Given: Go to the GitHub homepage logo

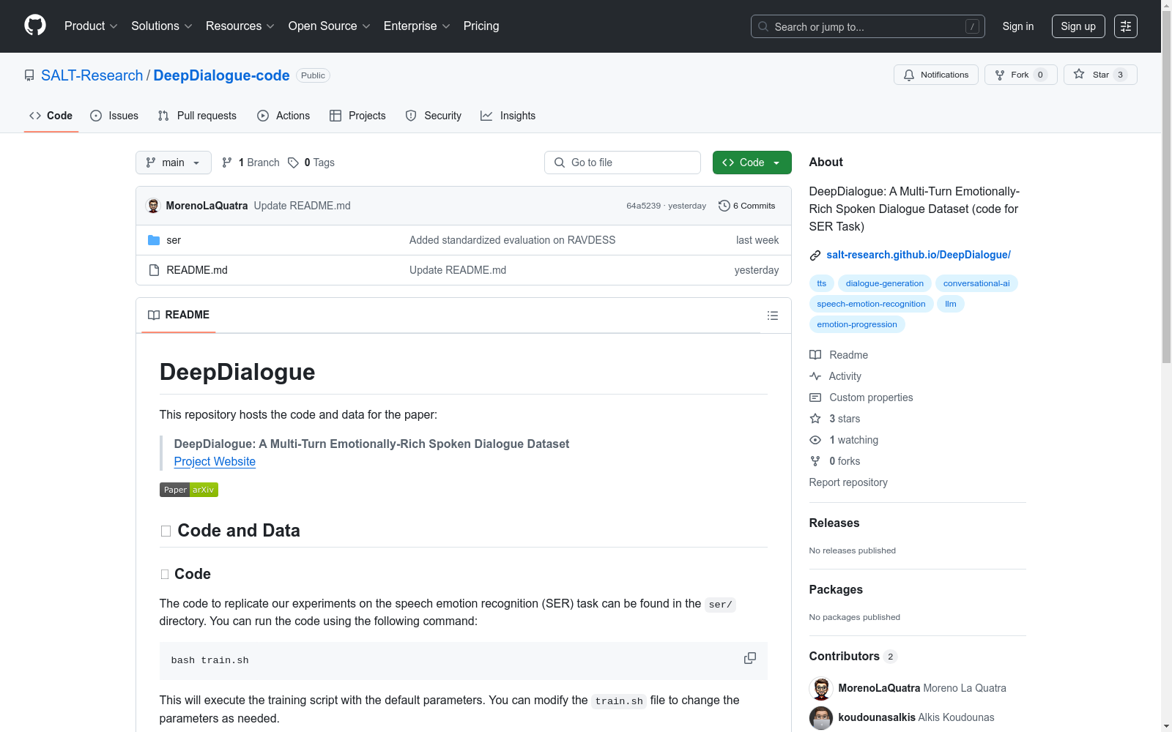Looking at the screenshot, I should [x=35, y=26].
